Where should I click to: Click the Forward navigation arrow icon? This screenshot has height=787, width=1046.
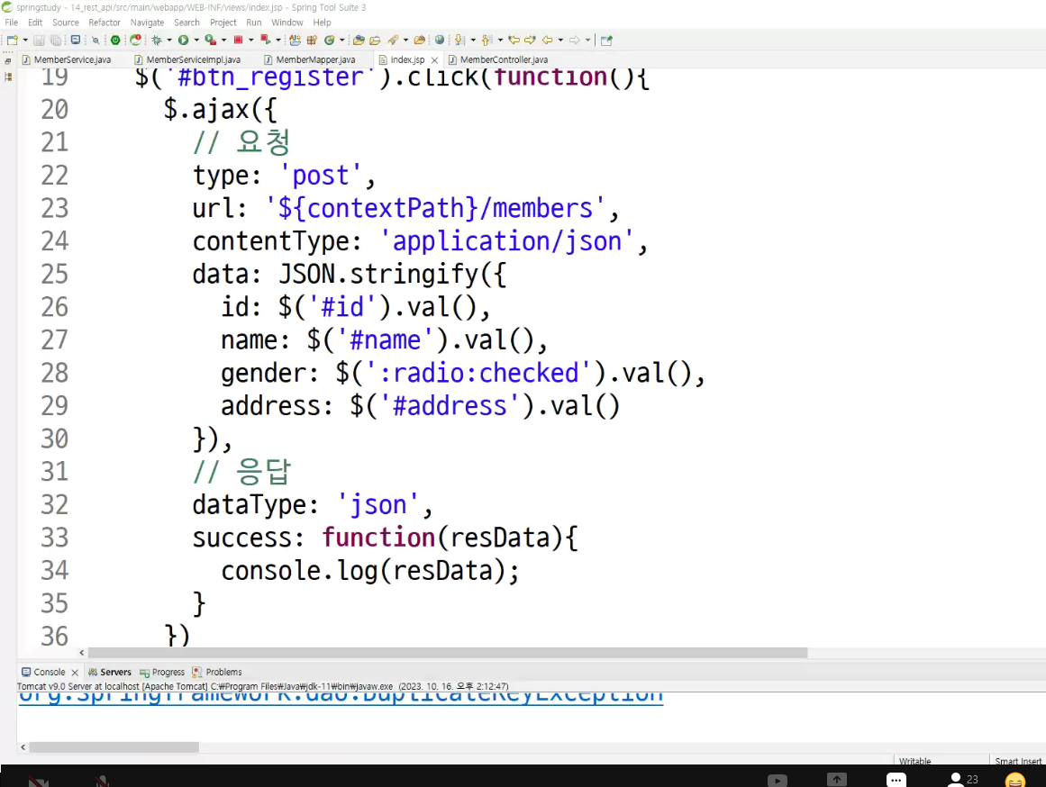coord(575,40)
